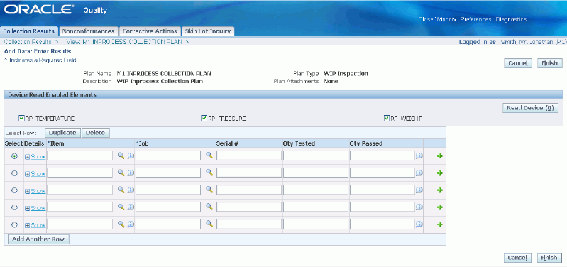
Task: Click green plus icon in second row
Action: pyautogui.click(x=440, y=173)
